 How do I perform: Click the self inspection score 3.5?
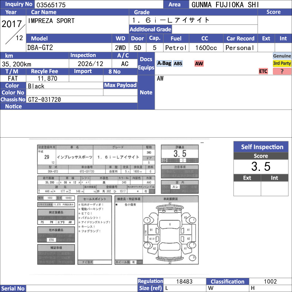pos(261,166)
